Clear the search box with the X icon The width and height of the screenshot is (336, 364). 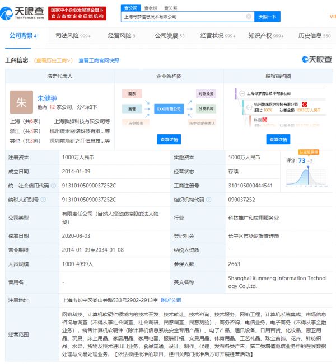pyautogui.click(x=249, y=17)
